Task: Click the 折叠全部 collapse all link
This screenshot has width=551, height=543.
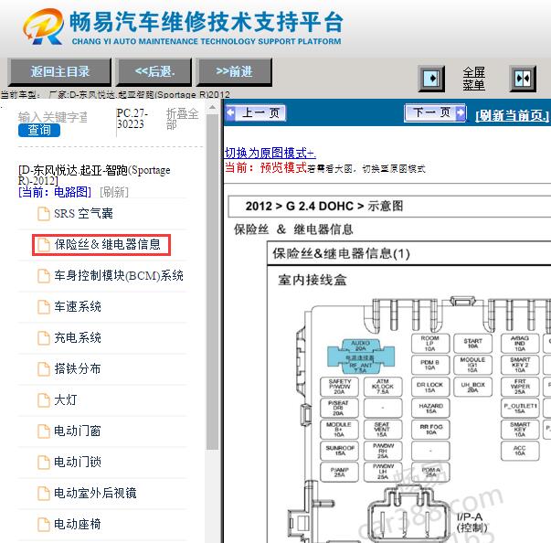Action: [x=182, y=119]
